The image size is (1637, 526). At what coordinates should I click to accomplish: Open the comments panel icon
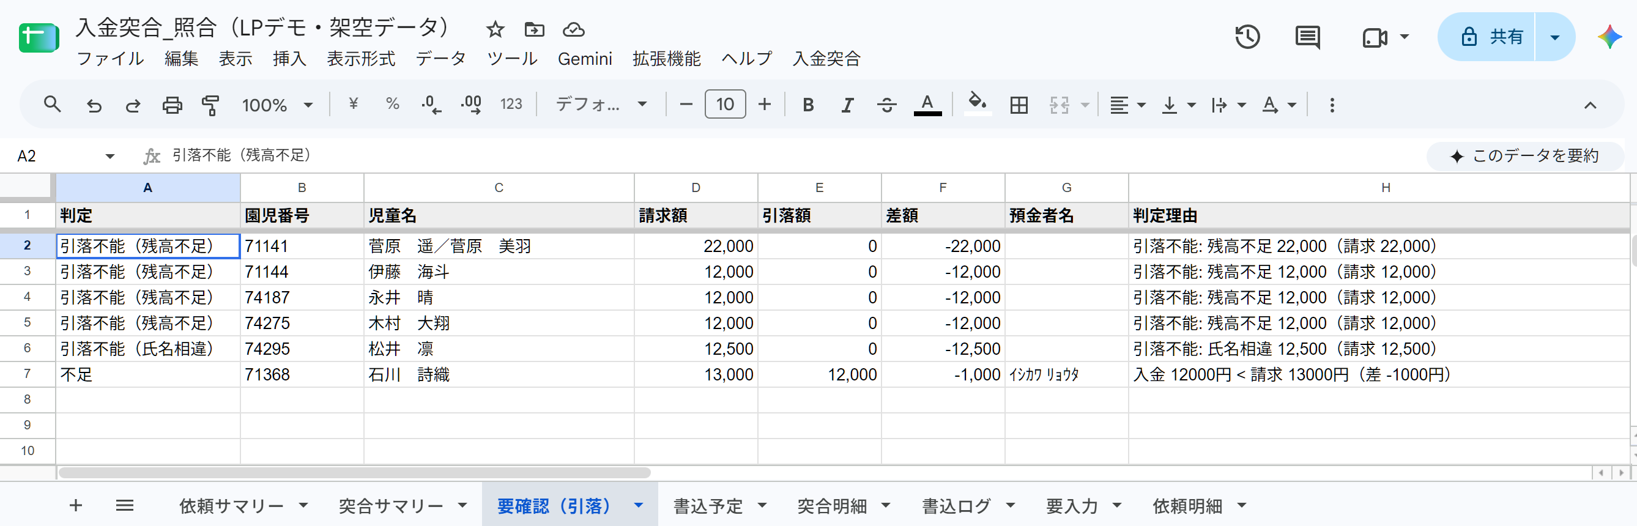tap(1308, 37)
